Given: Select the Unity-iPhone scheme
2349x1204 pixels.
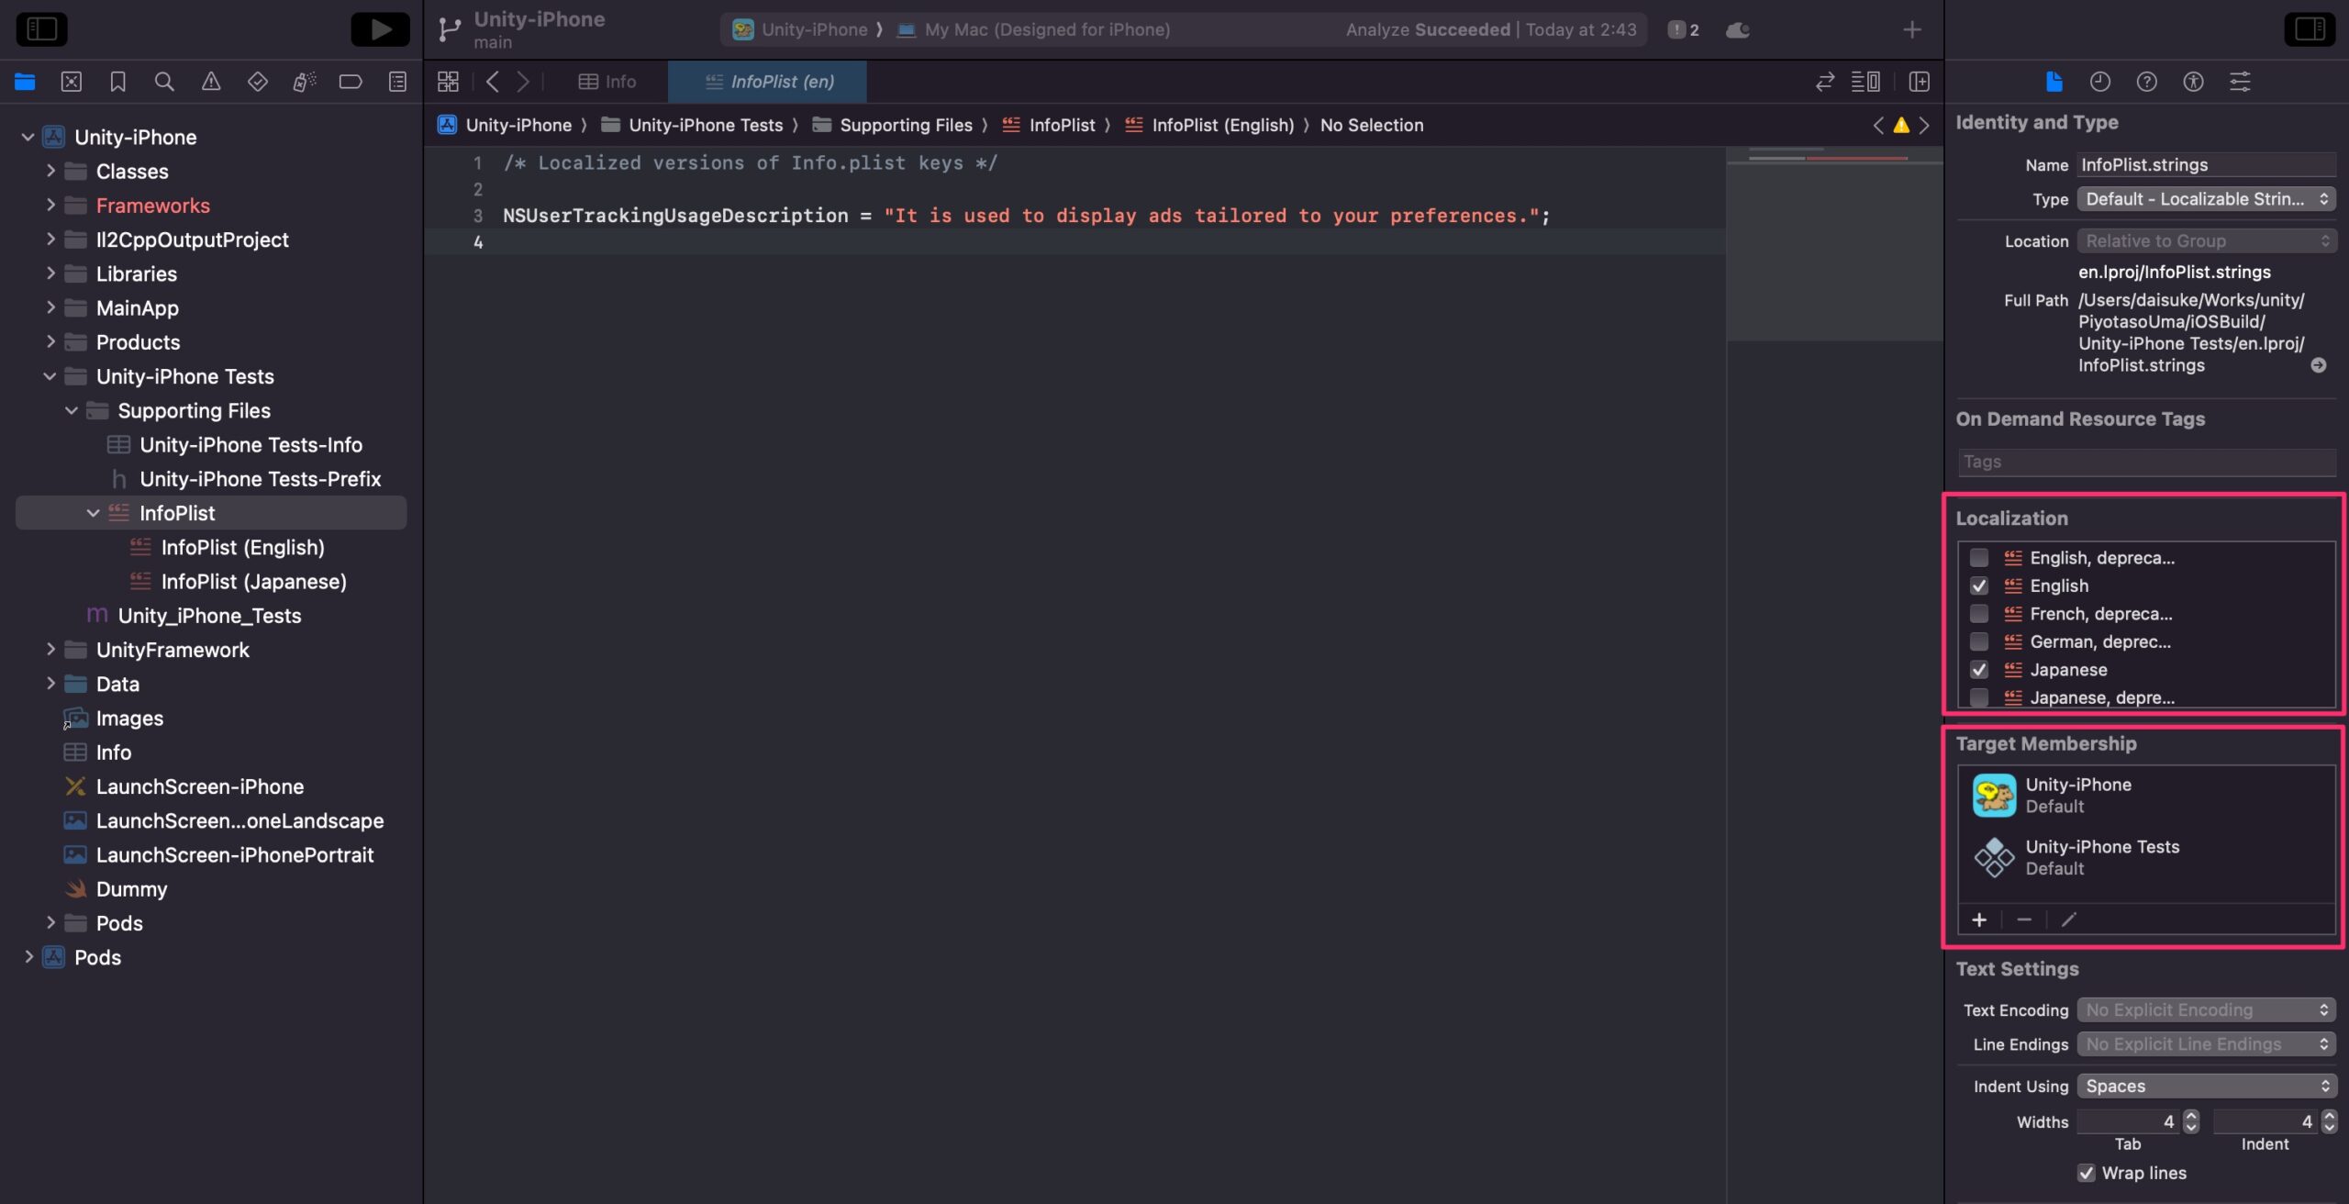Looking at the screenshot, I should [x=801, y=29].
